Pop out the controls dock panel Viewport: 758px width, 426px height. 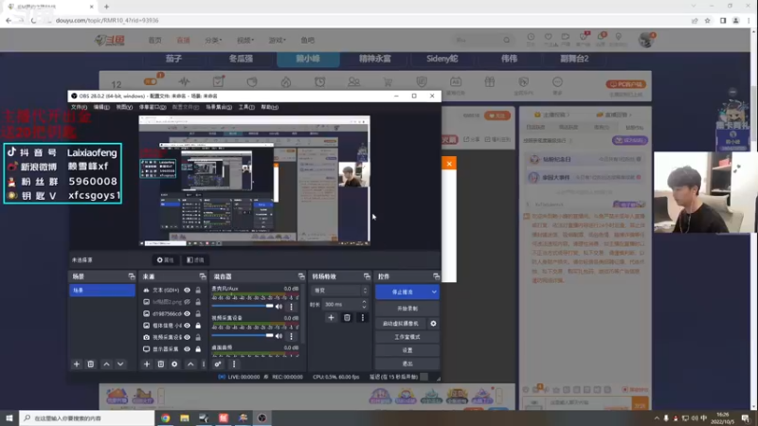pyautogui.click(x=436, y=276)
